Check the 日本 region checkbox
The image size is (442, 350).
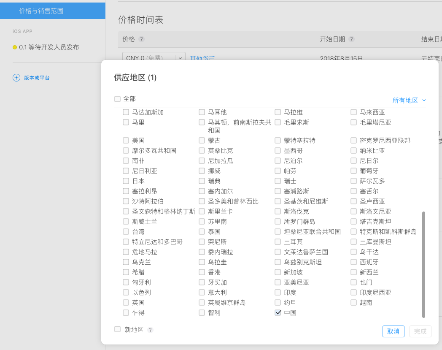tap(126, 181)
